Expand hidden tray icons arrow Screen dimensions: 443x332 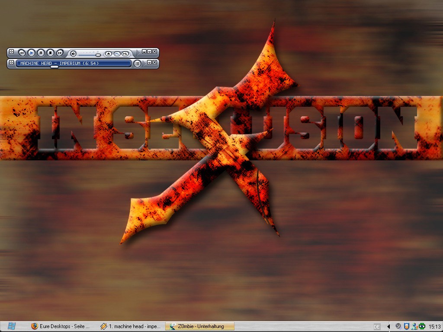click(x=388, y=327)
